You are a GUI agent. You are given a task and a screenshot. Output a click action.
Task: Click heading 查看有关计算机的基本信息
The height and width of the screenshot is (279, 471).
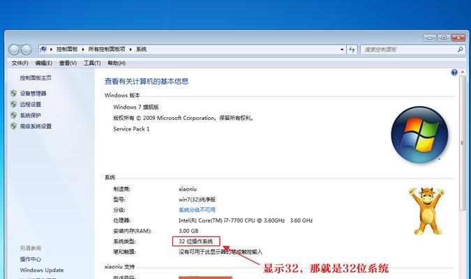147,81
